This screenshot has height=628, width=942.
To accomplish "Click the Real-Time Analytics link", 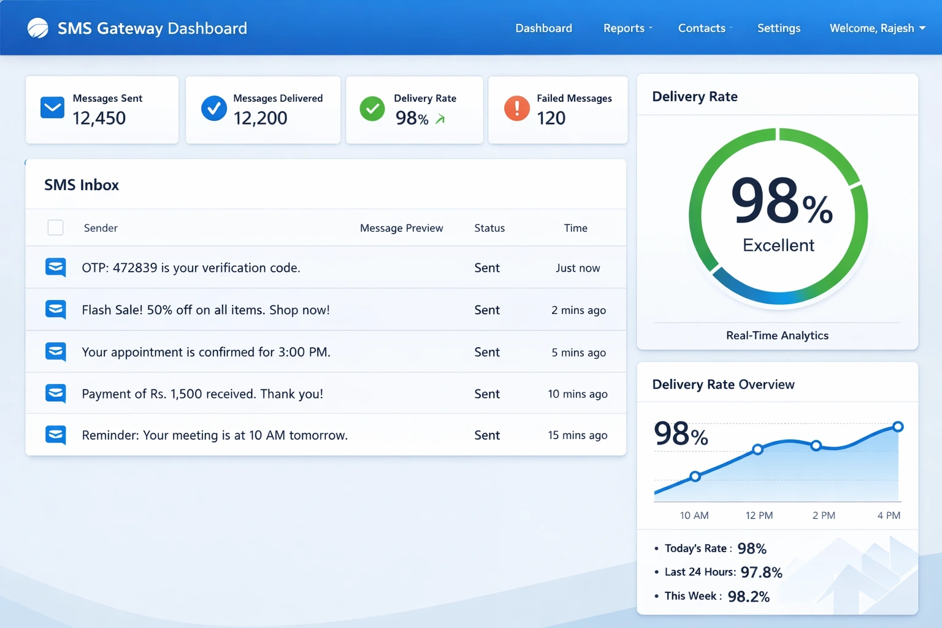I will click(777, 335).
